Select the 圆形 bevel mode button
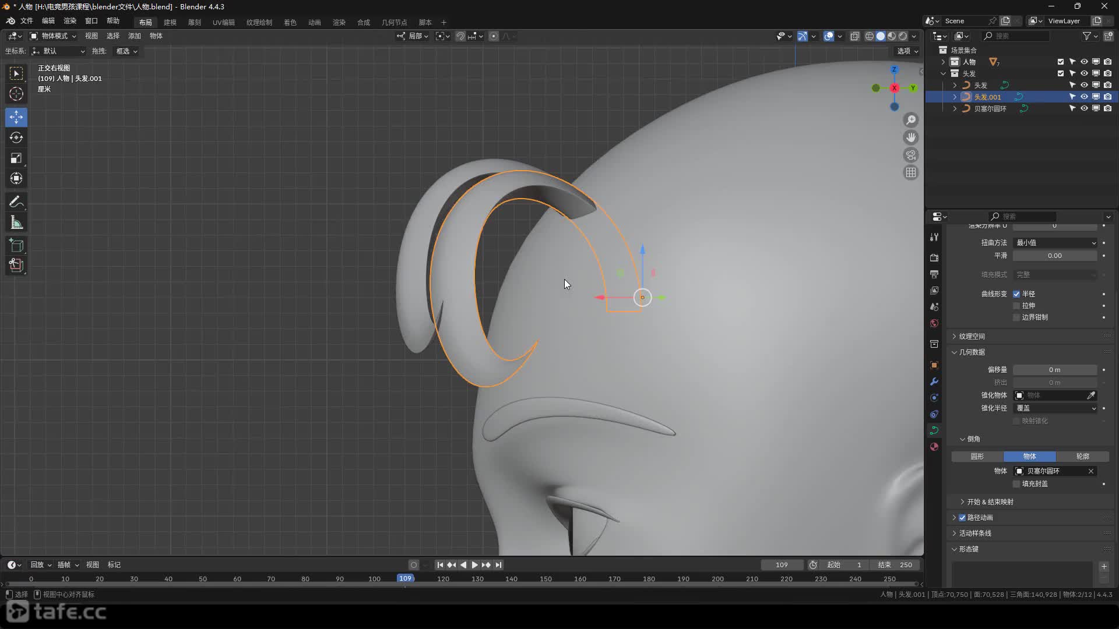The image size is (1119, 629). (977, 457)
